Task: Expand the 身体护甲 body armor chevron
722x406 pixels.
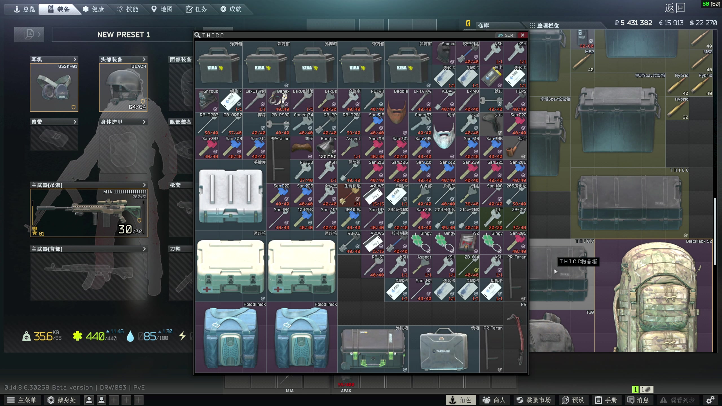Action: point(144,122)
